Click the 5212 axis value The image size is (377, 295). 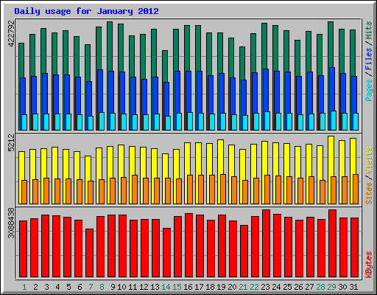pos(11,142)
